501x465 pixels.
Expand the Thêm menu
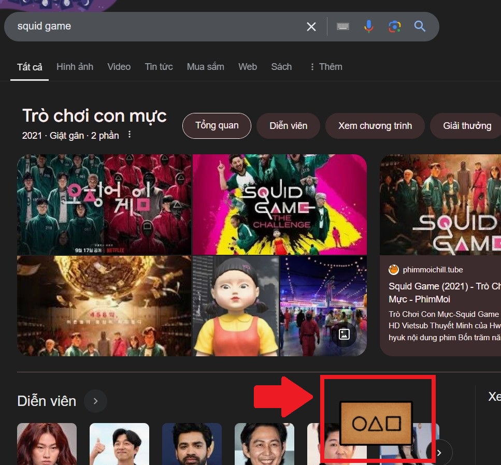click(326, 67)
